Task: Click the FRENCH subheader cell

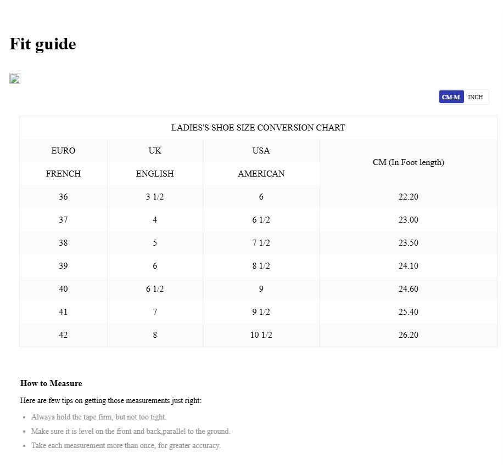Action: click(x=63, y=174)
